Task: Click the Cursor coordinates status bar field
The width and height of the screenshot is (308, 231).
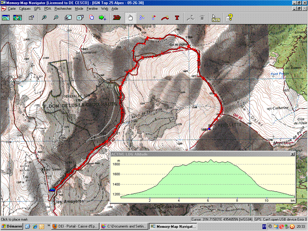Action: pos(222,219)
